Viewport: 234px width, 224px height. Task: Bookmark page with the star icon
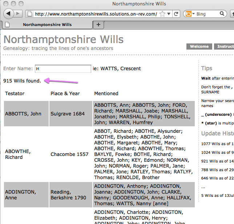pyautogui.click(x=162, y=14)
